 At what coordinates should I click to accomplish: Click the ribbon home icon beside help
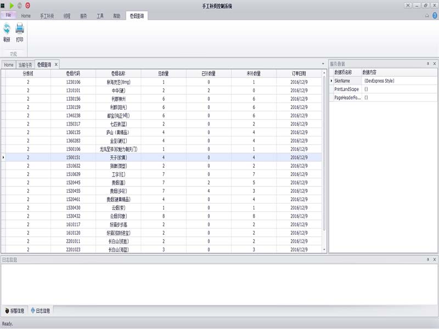coord(427,15)
